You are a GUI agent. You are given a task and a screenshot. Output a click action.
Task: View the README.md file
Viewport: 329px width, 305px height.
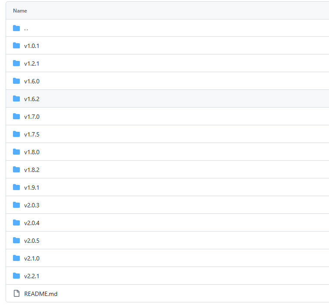point(41,294)
